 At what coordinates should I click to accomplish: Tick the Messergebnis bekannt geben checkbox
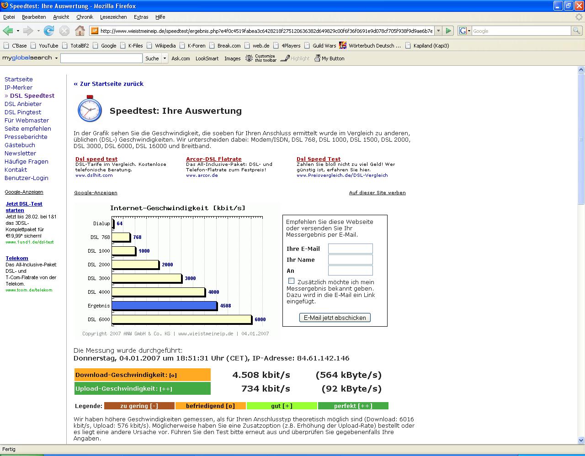(291, 281)
